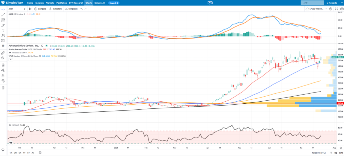Image resolution: width=344 pixels, height=156 pixels.
Task: Open the Portfolios menu
Action: pyautogui.click(x=62, y=3)
